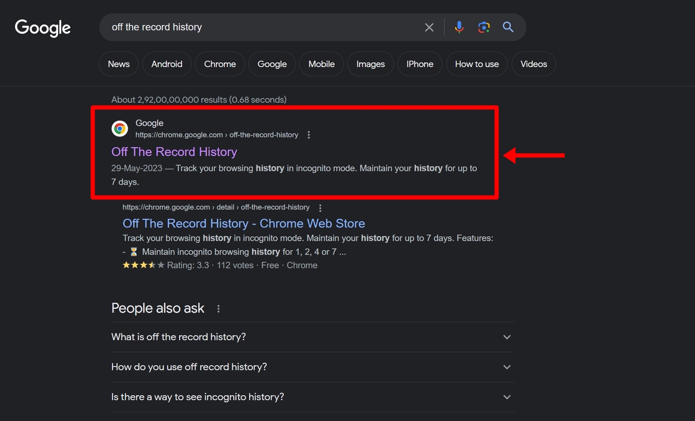
Task: Click the Google logo
Action: tap(43, 28)
